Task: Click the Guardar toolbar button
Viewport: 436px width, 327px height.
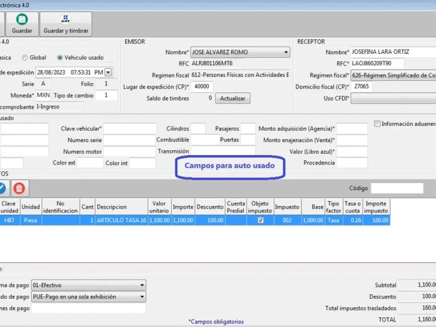Action: tap(22, 24)
